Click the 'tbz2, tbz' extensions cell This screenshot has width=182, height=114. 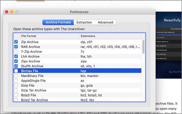[x=87, y=100]
